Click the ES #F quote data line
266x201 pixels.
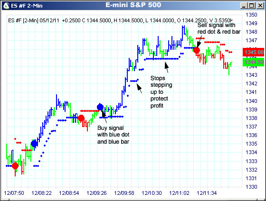[120, 20]
